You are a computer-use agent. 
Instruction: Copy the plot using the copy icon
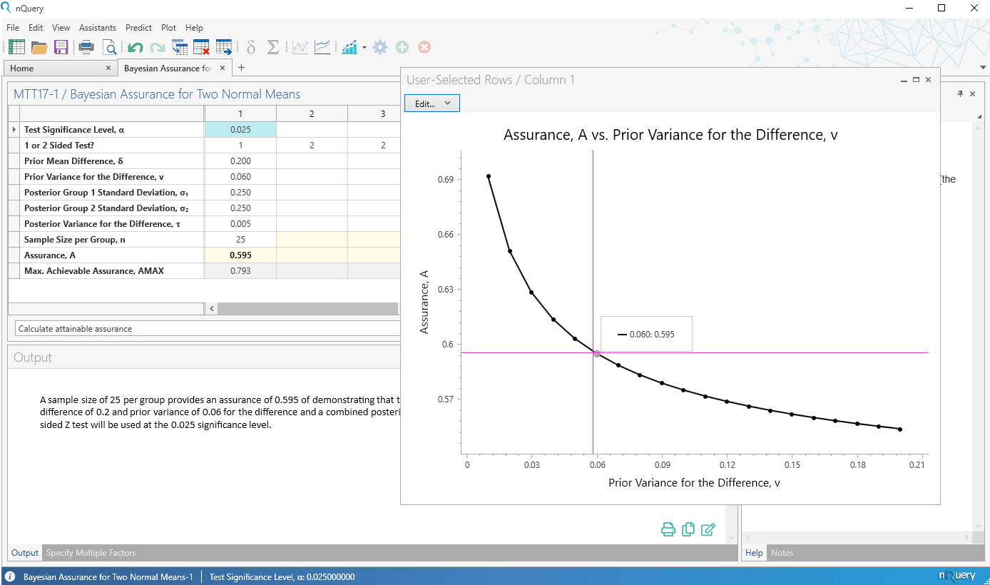click(688, 529)
